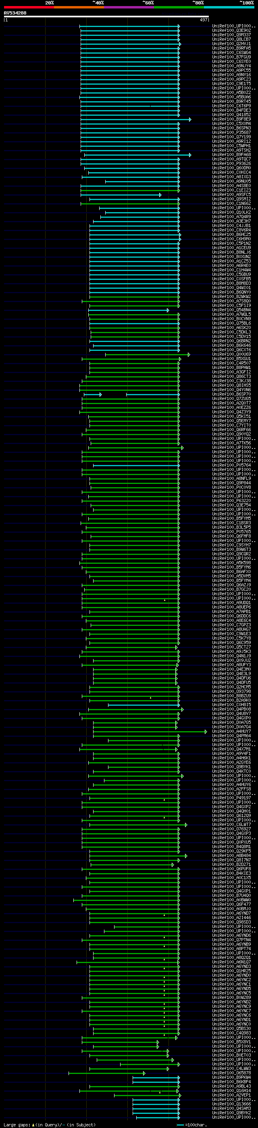258x1128 pixels.
Task: Click the cyan ~100% color legend bar
Action: click(x=229, y=7)
